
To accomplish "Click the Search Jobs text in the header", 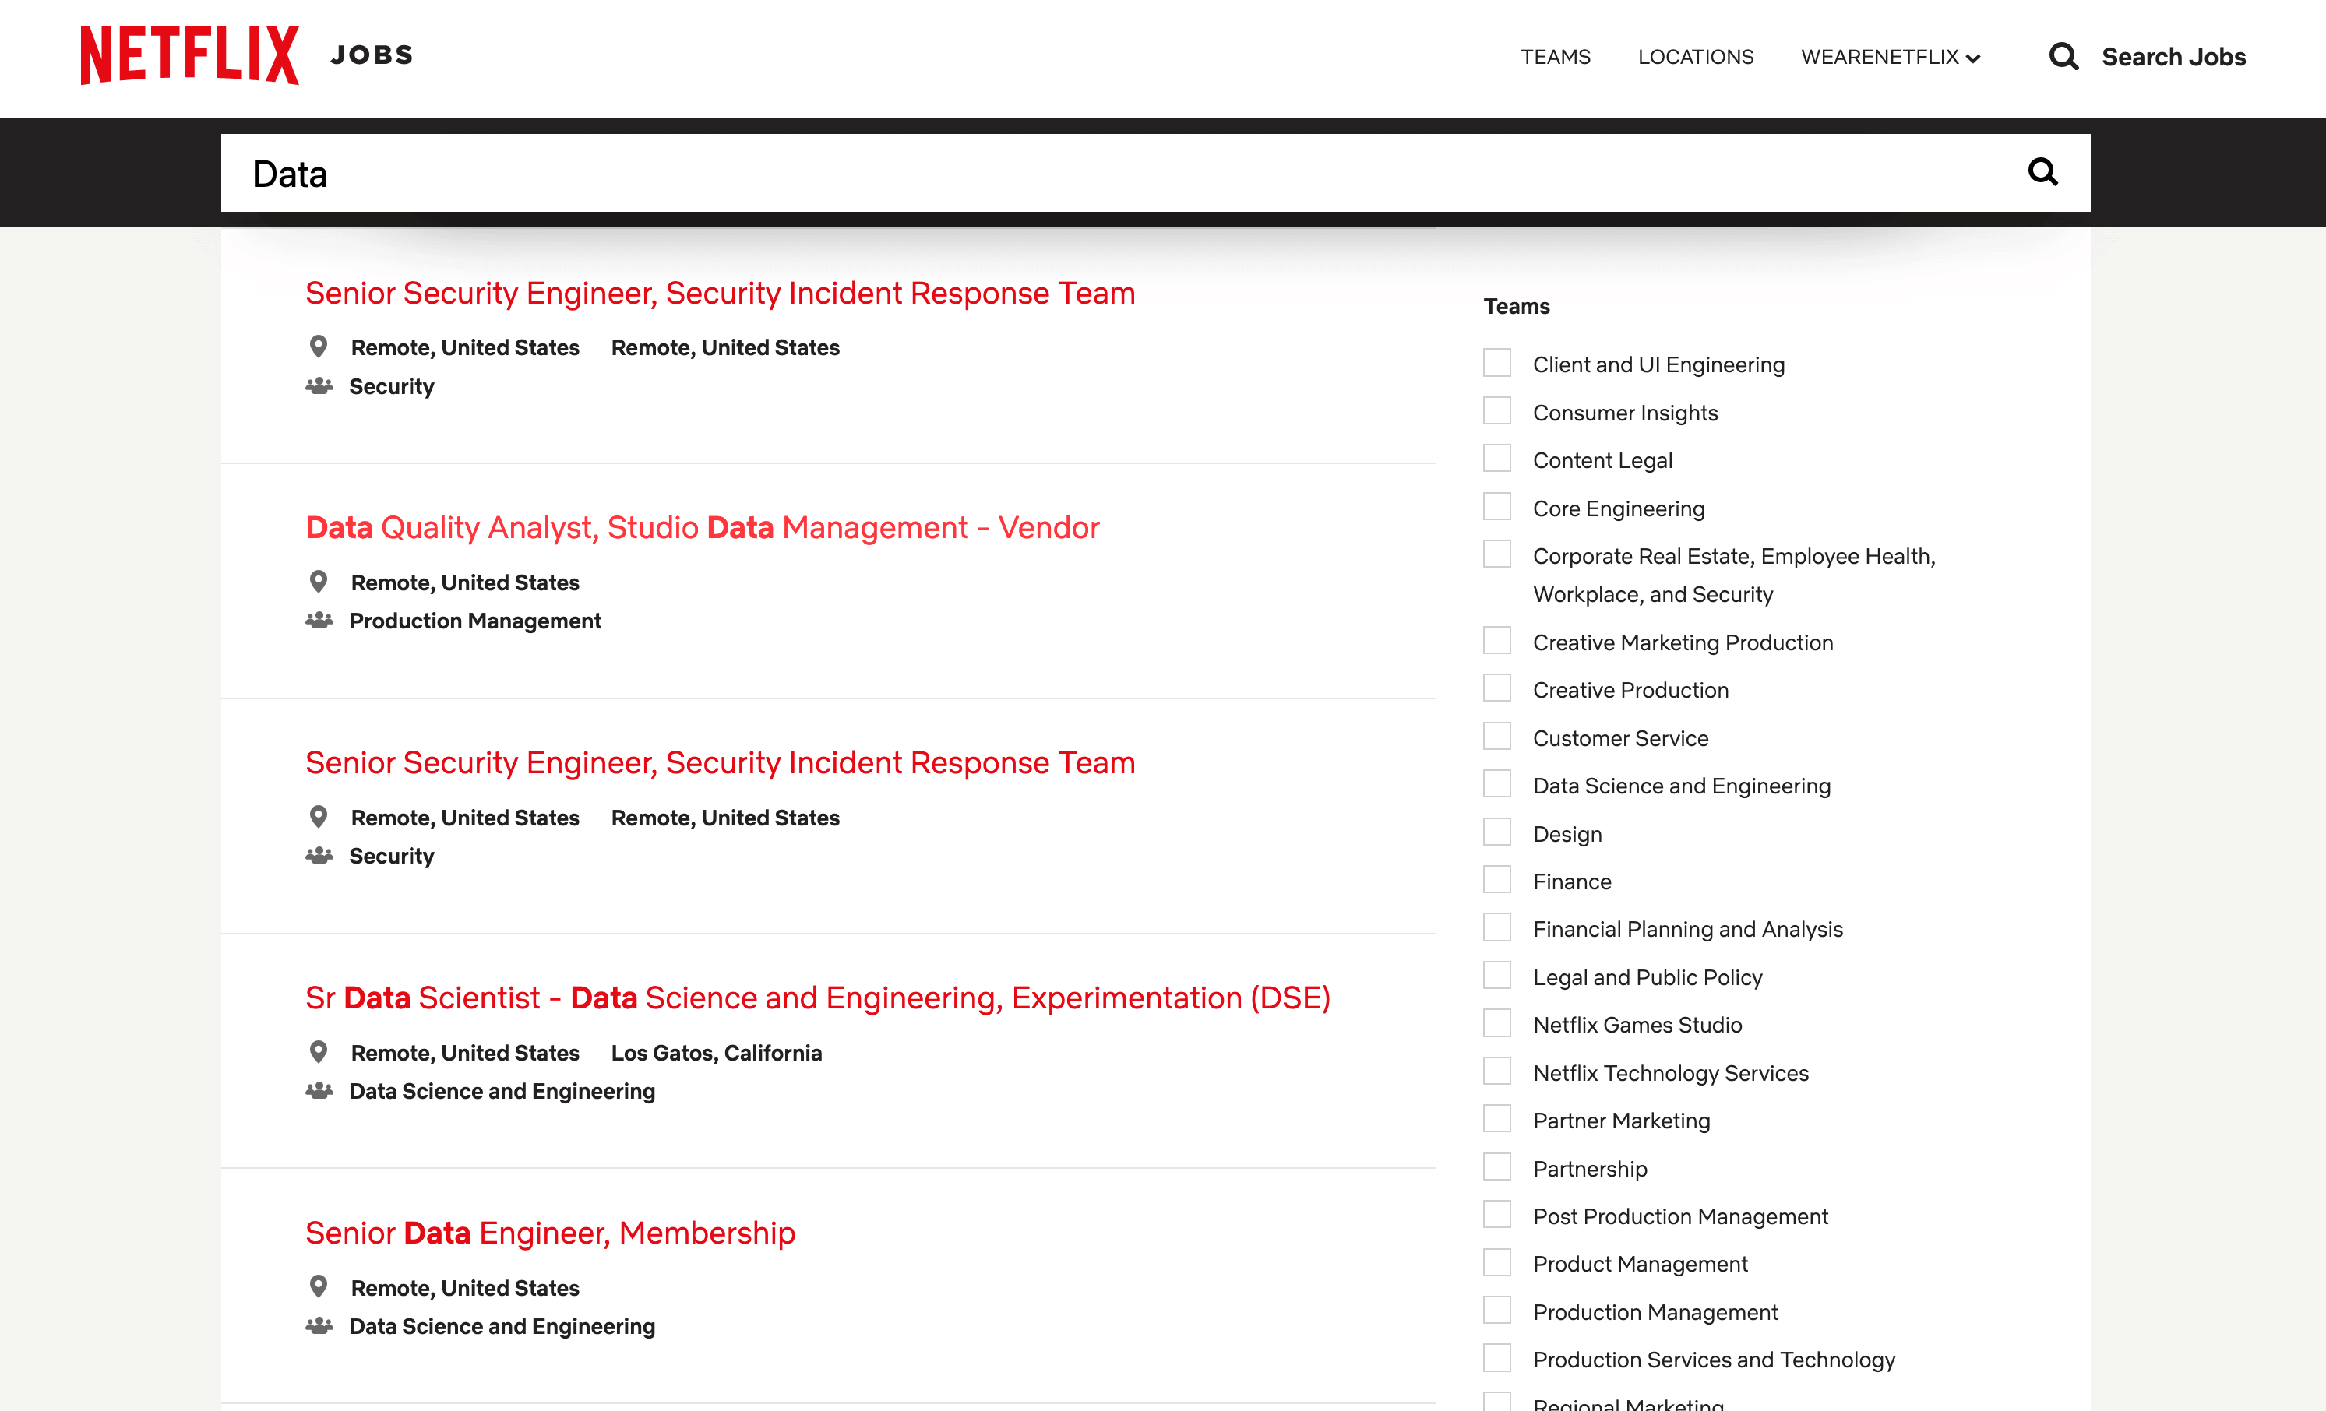I will pos(2173,58).
